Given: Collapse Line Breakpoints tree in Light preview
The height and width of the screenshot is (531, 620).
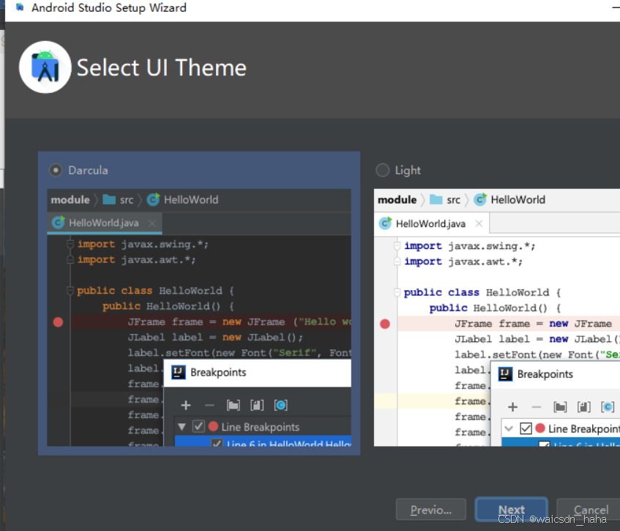Looking at the screenshot, I should pos(509,428).
